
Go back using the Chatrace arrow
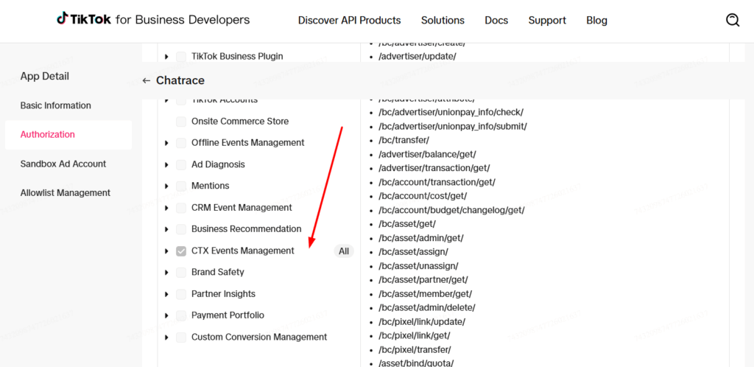click(147, 80)
